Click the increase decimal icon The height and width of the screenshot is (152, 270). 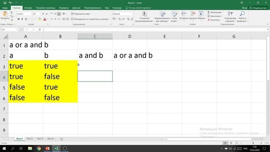click(128, 19)
